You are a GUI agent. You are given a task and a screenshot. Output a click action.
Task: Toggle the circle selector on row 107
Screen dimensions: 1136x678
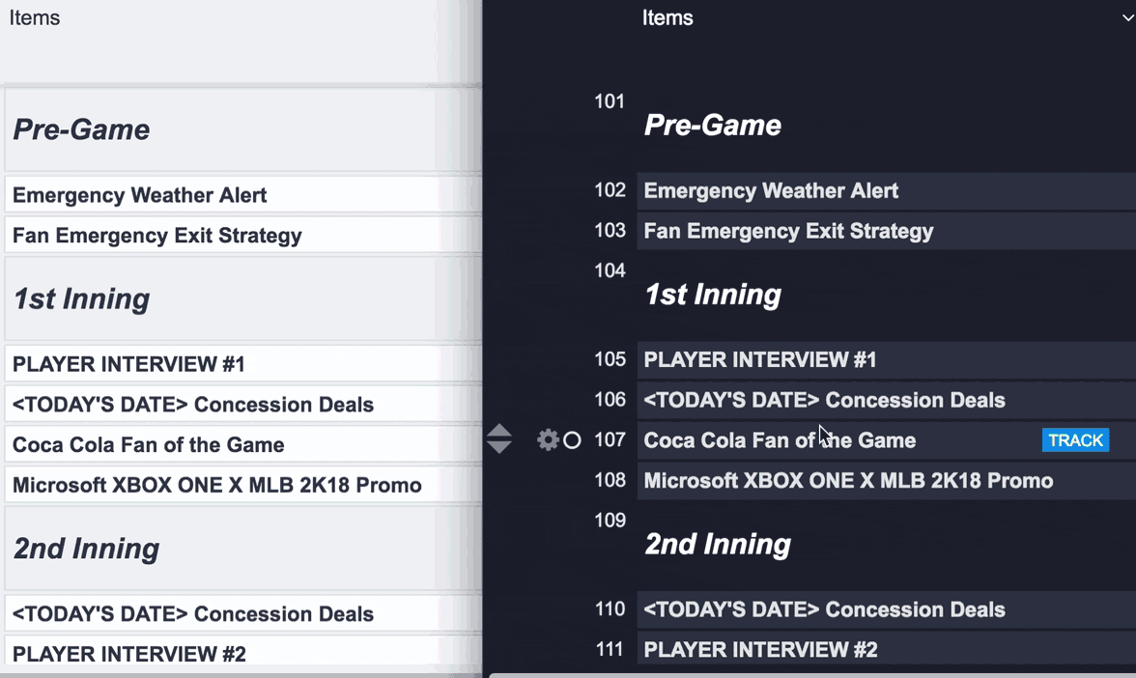click(572, 440)
